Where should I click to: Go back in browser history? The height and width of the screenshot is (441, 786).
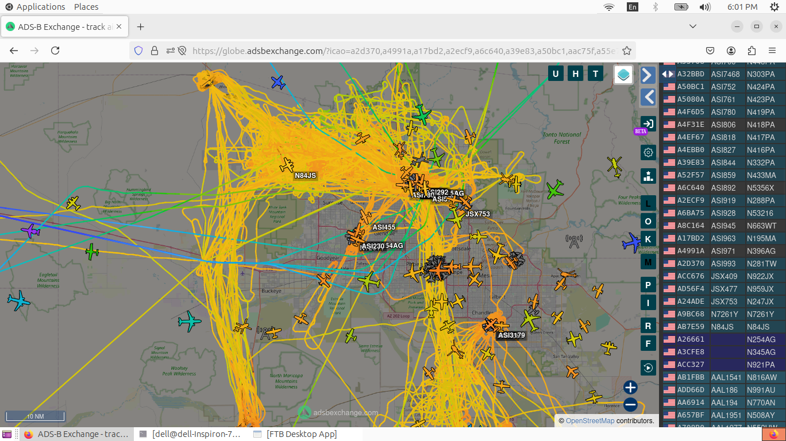coord(14,51)
